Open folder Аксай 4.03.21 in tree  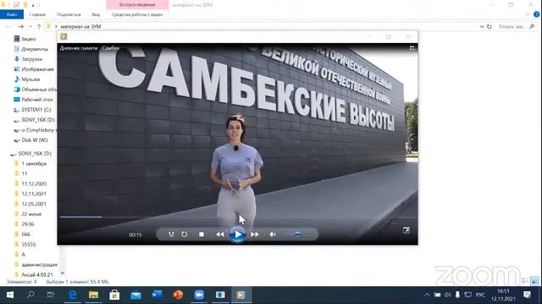pos(34,274)
